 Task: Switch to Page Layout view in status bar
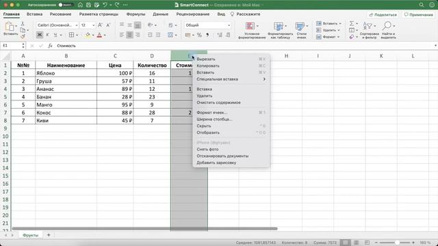click(x=356, y=243)
